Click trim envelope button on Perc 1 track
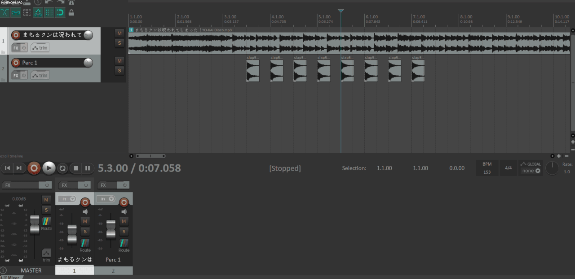The width and height of the screenshot is (575, 279). tap(40, 75)
